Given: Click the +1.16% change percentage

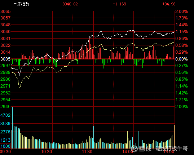Looking at the screenshot, I should click(119, 4).
